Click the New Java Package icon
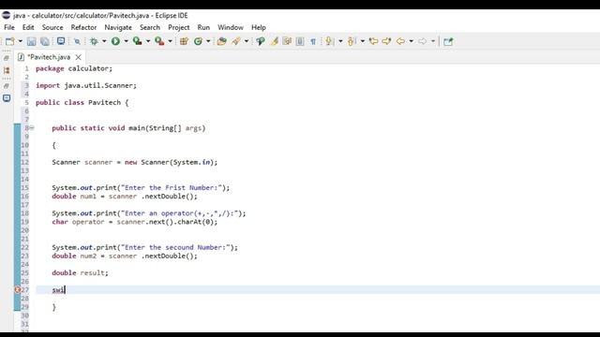The width and height of the screenshot is (600, 337). (184, 41)
